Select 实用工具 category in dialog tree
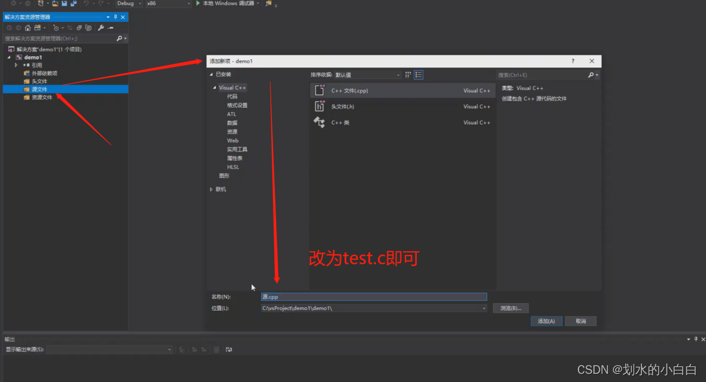706x382 pixels. [x=237, y=149]
